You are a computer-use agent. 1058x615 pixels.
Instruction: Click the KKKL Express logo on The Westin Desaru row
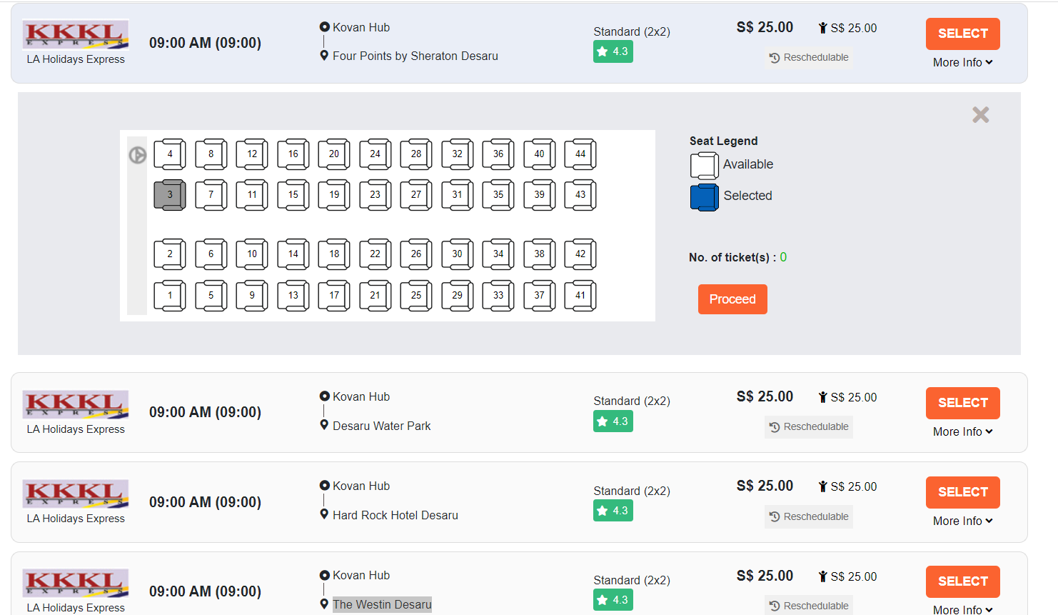tap(75, 583)
